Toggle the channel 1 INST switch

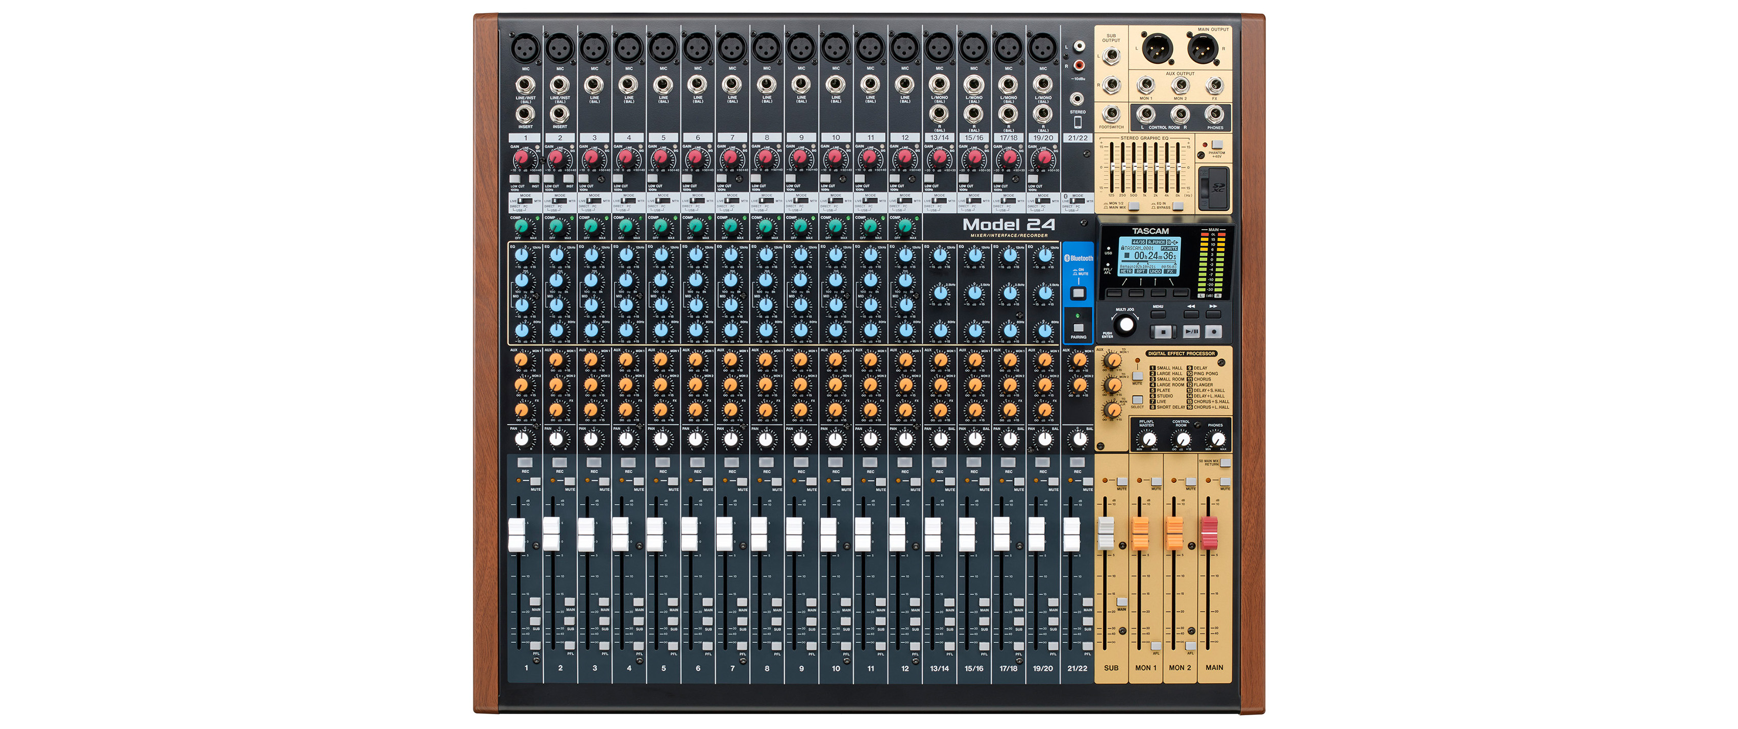534,180
